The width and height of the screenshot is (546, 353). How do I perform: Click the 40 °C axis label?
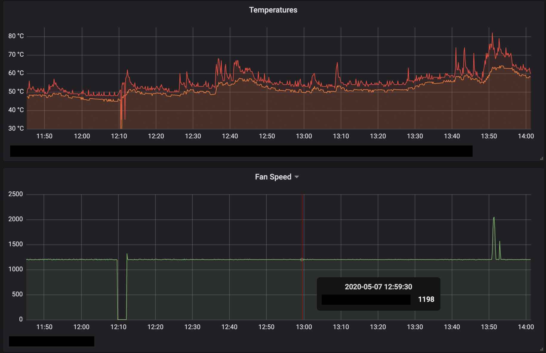tap(16, 110)
